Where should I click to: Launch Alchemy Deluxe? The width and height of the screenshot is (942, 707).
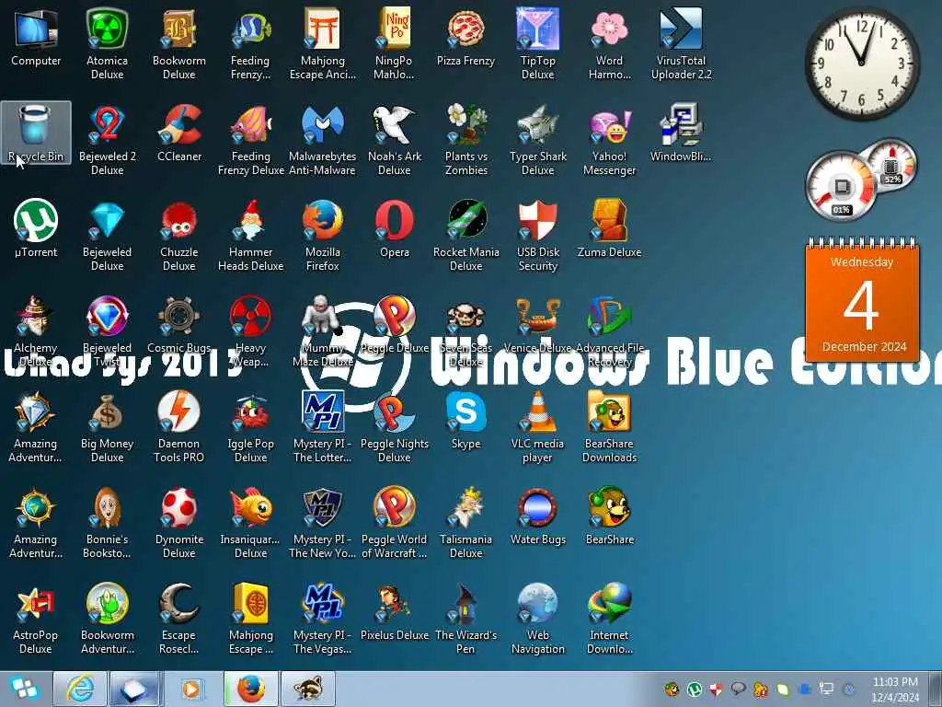(x=36, y=330)
